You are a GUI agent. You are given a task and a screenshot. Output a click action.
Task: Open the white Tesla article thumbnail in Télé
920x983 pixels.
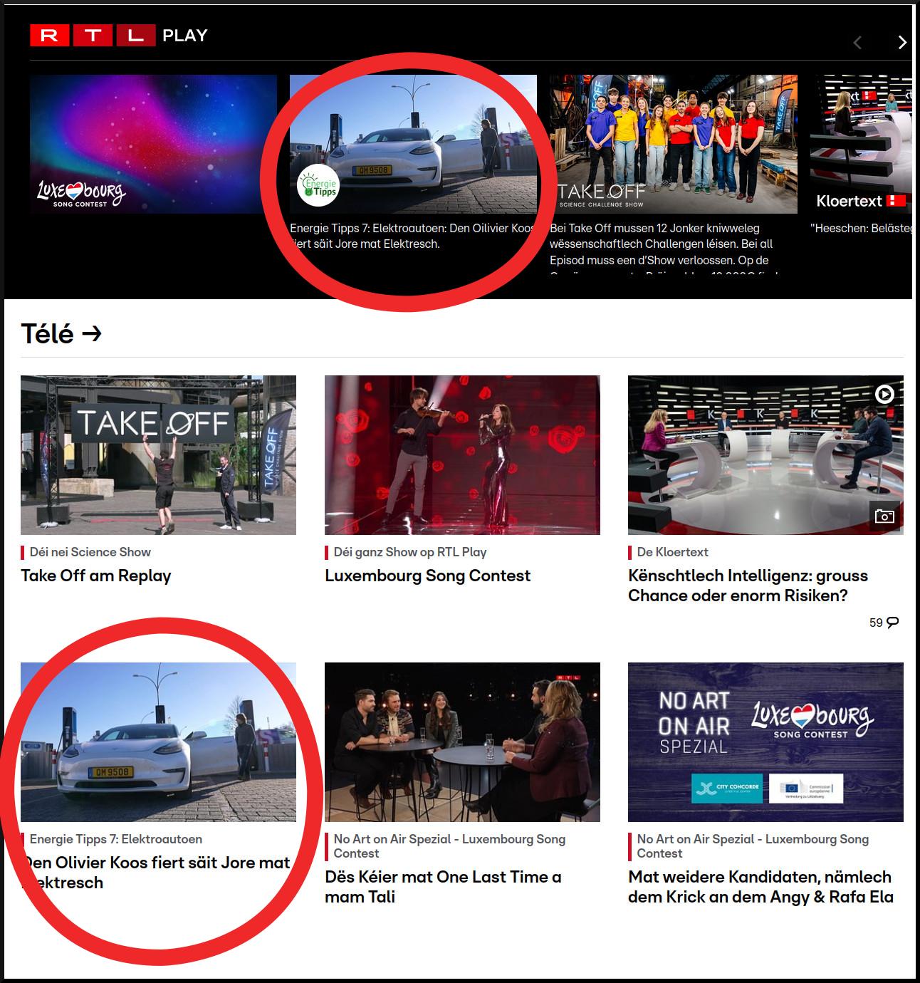point(158,742)
